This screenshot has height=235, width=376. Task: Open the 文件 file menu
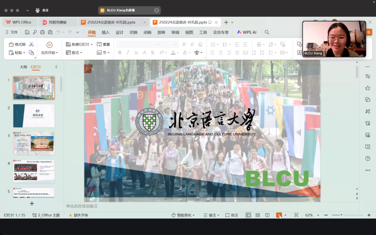point(12,32)
